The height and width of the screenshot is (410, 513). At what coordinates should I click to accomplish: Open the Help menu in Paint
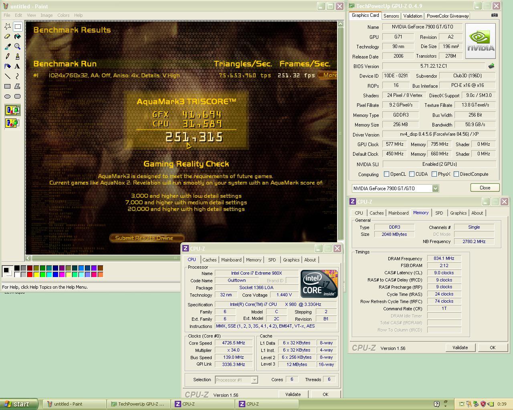[78, 15]
